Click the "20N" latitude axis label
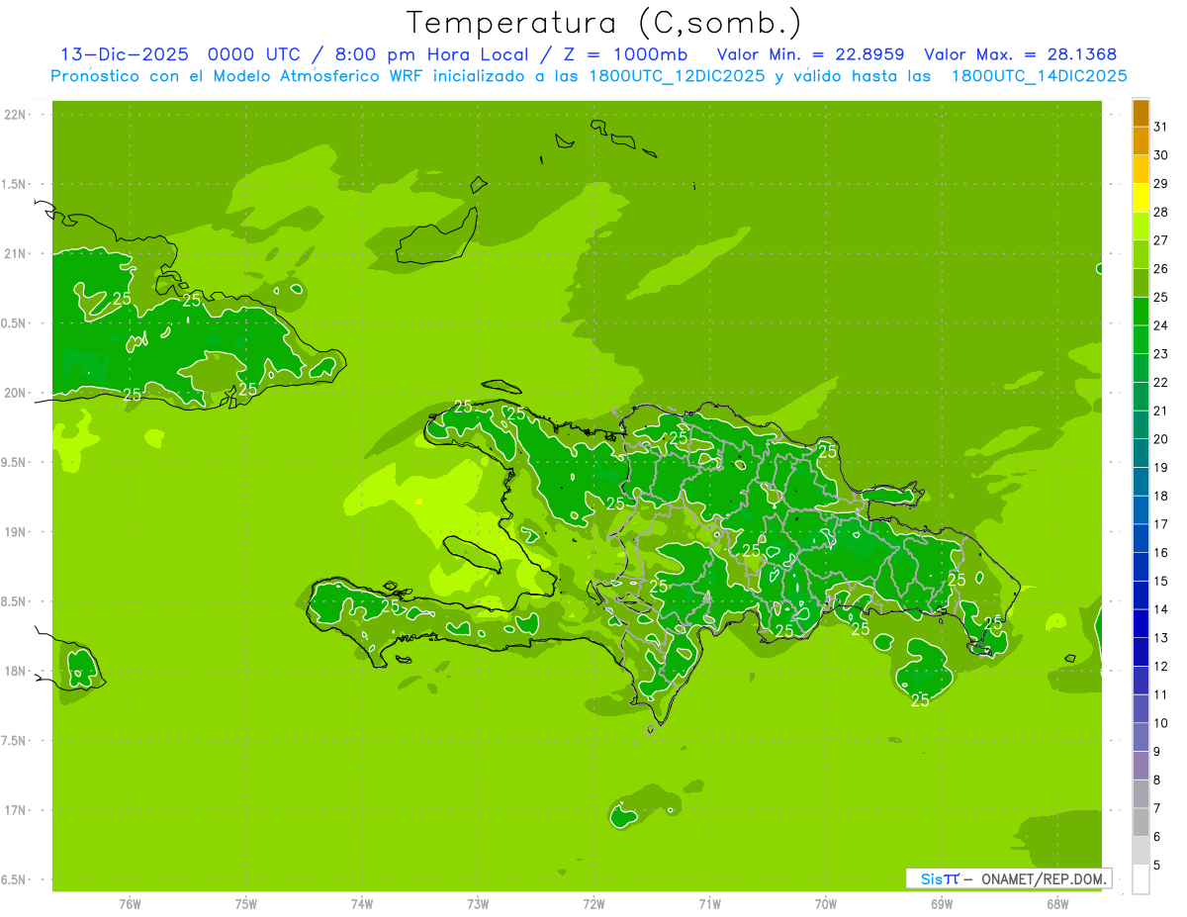This screenshot has width=1187, height=917. tap(15, 393)
